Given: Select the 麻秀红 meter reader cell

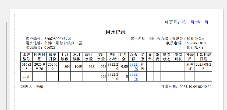Looking at the screenshot, I should (x=190, y=66).
